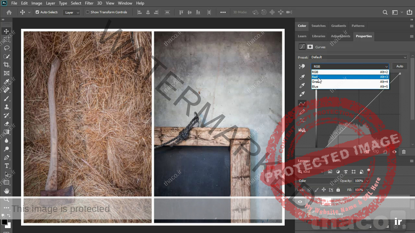Open the Opacity slider dropdown arrow
Screen dimensions: 415x233
click(367, 181)
